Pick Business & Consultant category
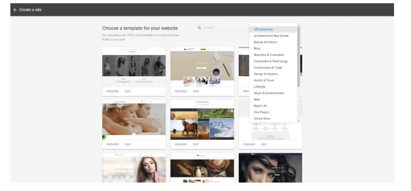411x191 pixels. 273,55
